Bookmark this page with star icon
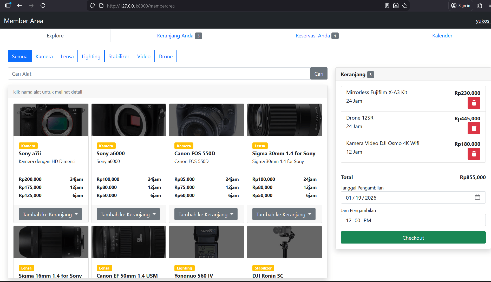491x282 pixels. (405, 6)
